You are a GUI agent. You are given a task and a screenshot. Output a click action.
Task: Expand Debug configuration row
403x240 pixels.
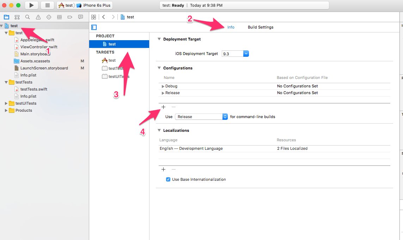point(163,86)
